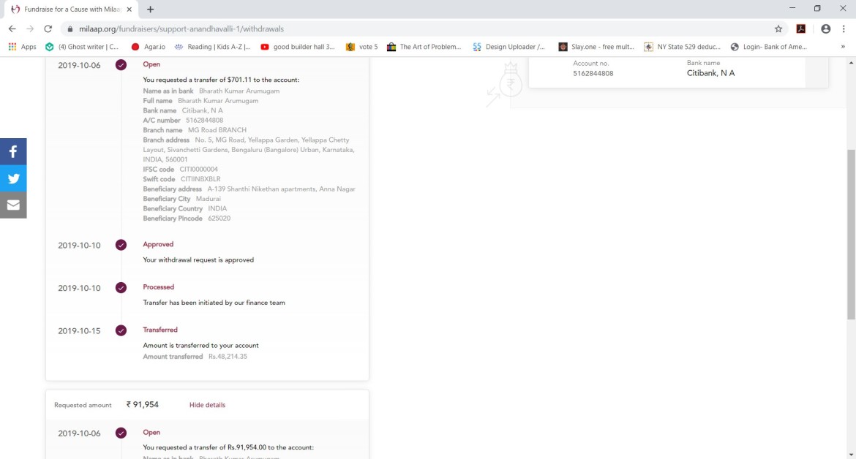This screenshot has height=459, width=856.
Task: Click date 2019-10-15
Action: tap(79, 331)
